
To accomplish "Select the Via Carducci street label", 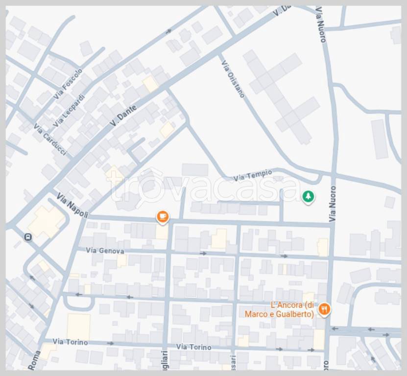I will point(50,140).
